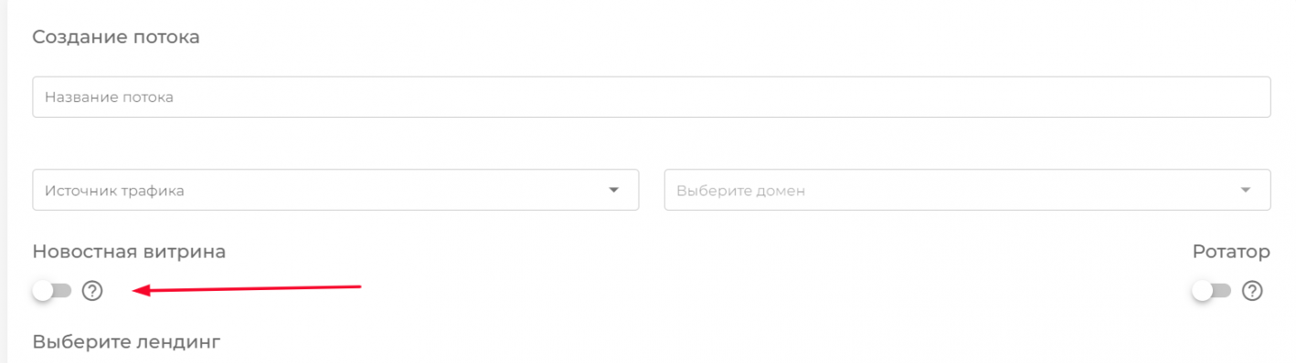Turn on the Ротатор toggle
Screen dimensions: 1296x363
point(1213,291)
